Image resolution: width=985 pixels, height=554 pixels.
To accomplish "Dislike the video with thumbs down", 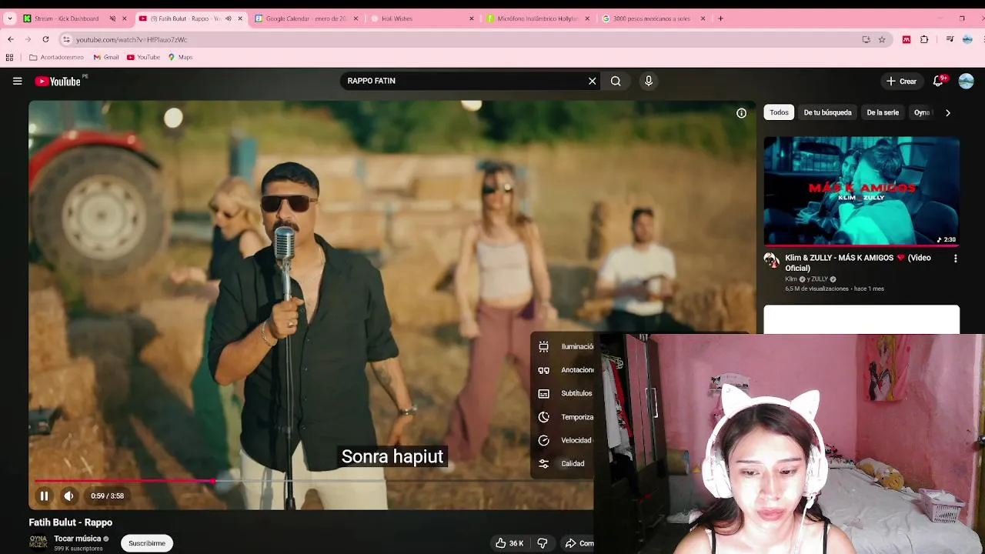I will (x=543, y=543).
